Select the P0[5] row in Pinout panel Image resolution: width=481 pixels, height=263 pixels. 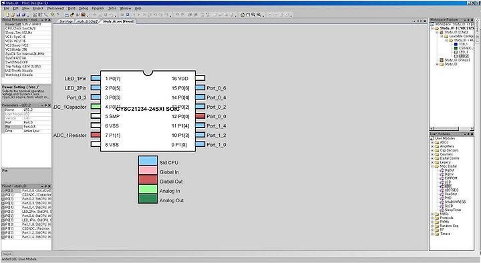coord(26,212)
